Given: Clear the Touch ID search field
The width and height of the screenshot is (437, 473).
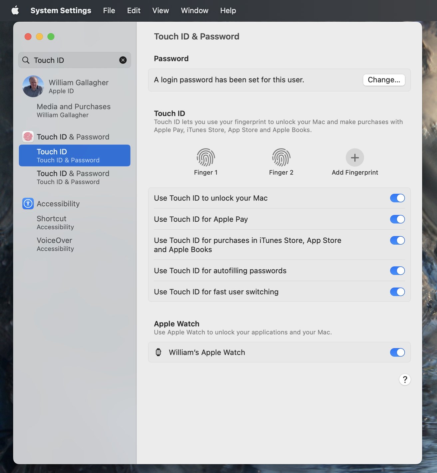Looking at the screenshot, I should (x=123, y=60).
